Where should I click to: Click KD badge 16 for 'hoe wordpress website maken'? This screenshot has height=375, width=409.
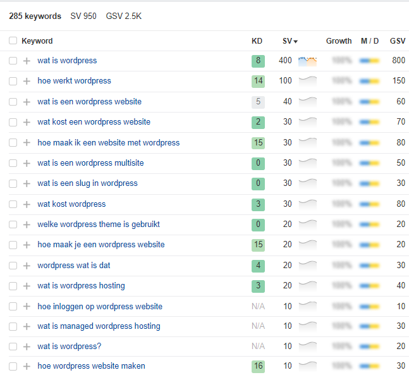[x=258, y=366]
